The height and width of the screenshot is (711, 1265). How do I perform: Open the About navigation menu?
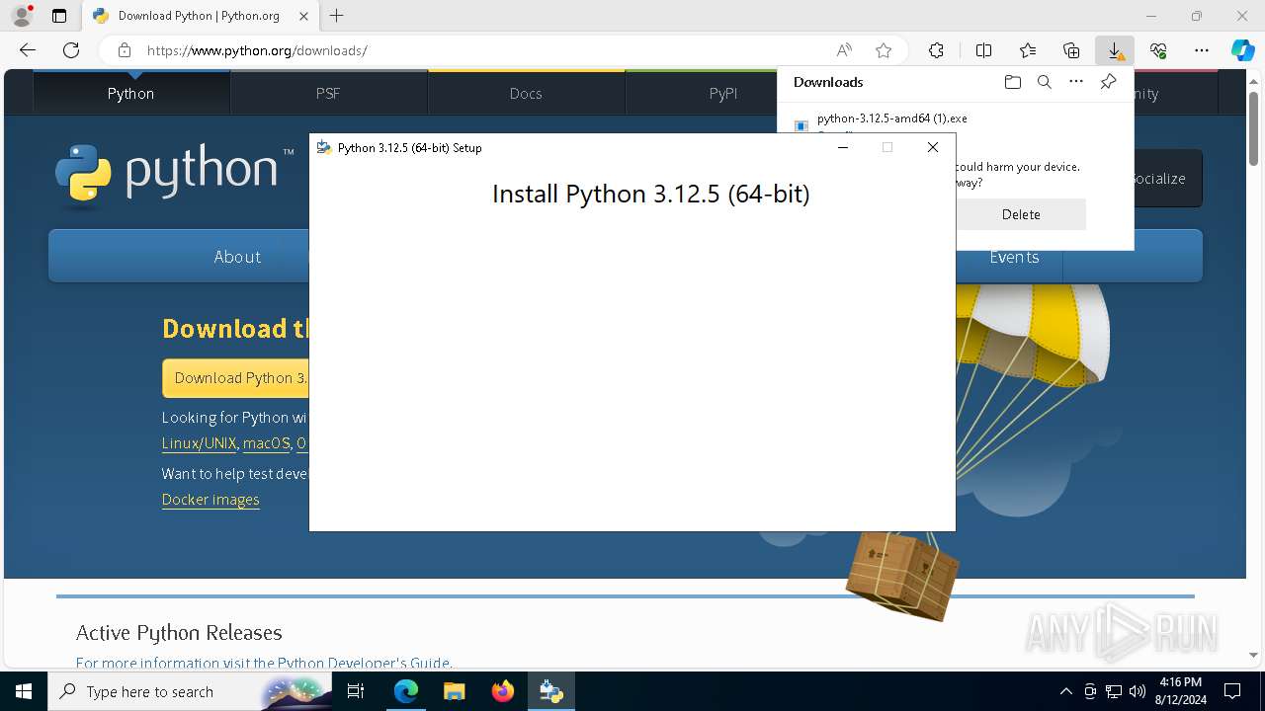[237, 257]
